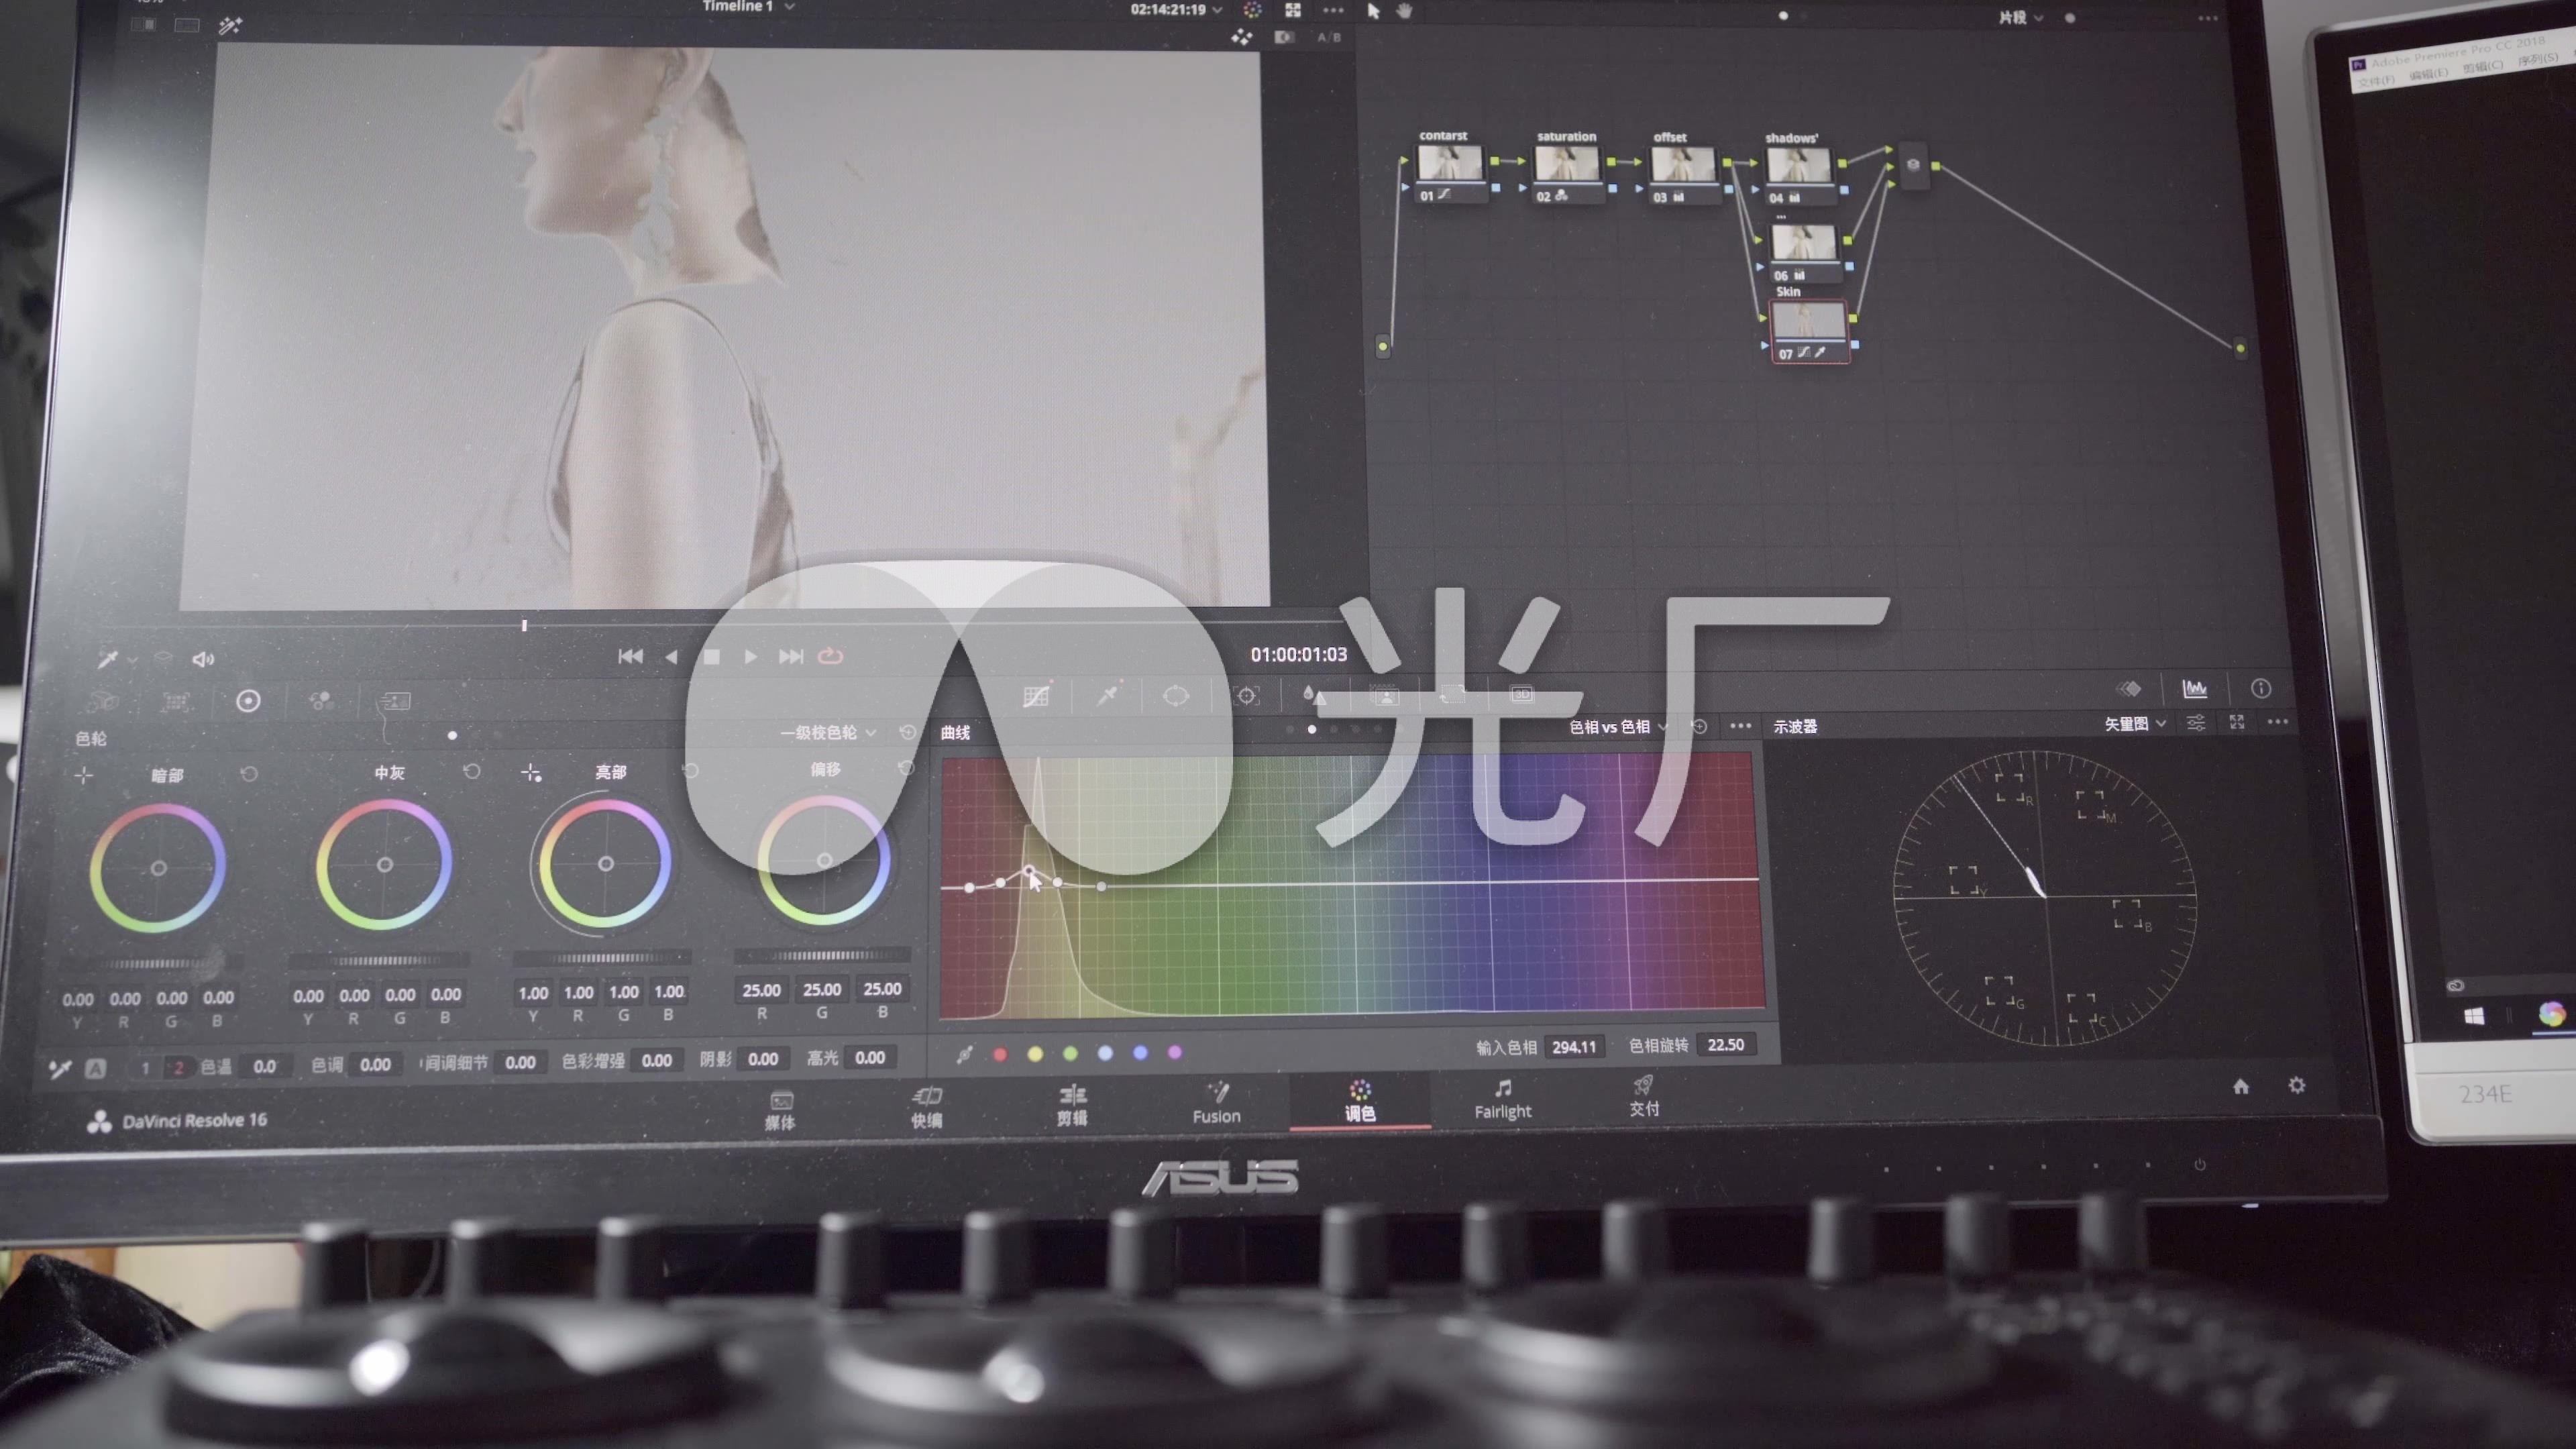Switch to the 快编 page

pyautogui.click(x=927, y=1108)
